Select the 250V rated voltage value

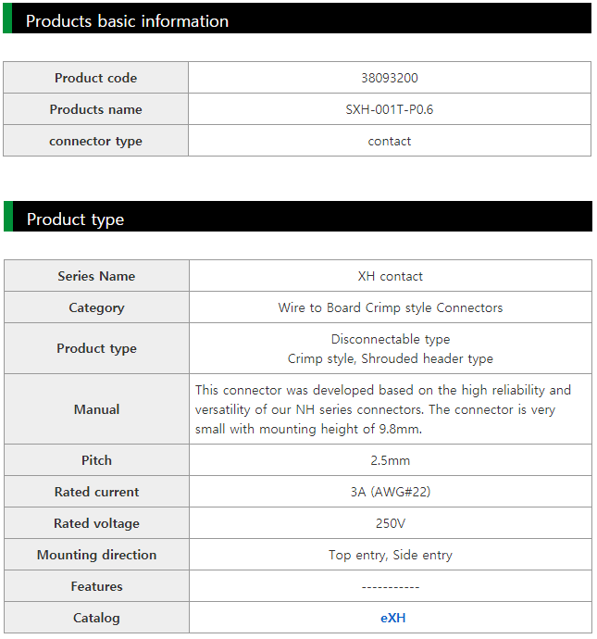(390, 523)
